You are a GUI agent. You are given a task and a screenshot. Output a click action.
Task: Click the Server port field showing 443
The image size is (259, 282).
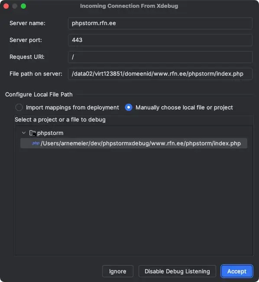(x=160, y=40)
